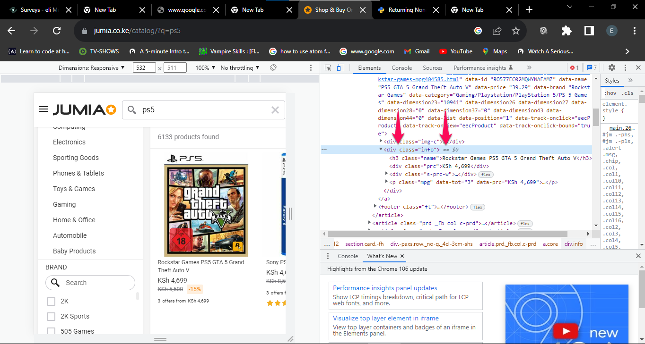The height and width of the screenshot is (344, 645).
Task: Click the profile avatar labeled E
Action: click(x=612, y=31)
